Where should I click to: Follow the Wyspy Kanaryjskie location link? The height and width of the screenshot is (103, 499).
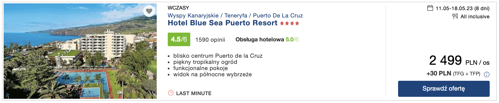[193, 15]
